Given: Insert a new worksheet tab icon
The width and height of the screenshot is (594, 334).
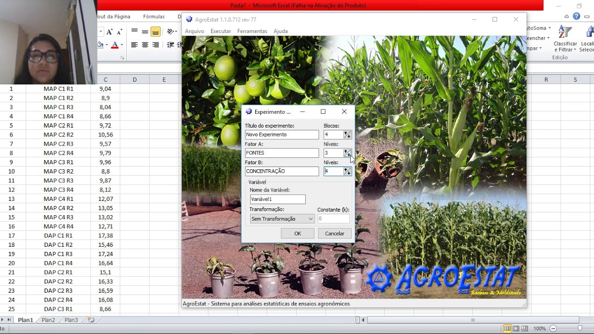Looking at the screenshot, I should 91,320.
